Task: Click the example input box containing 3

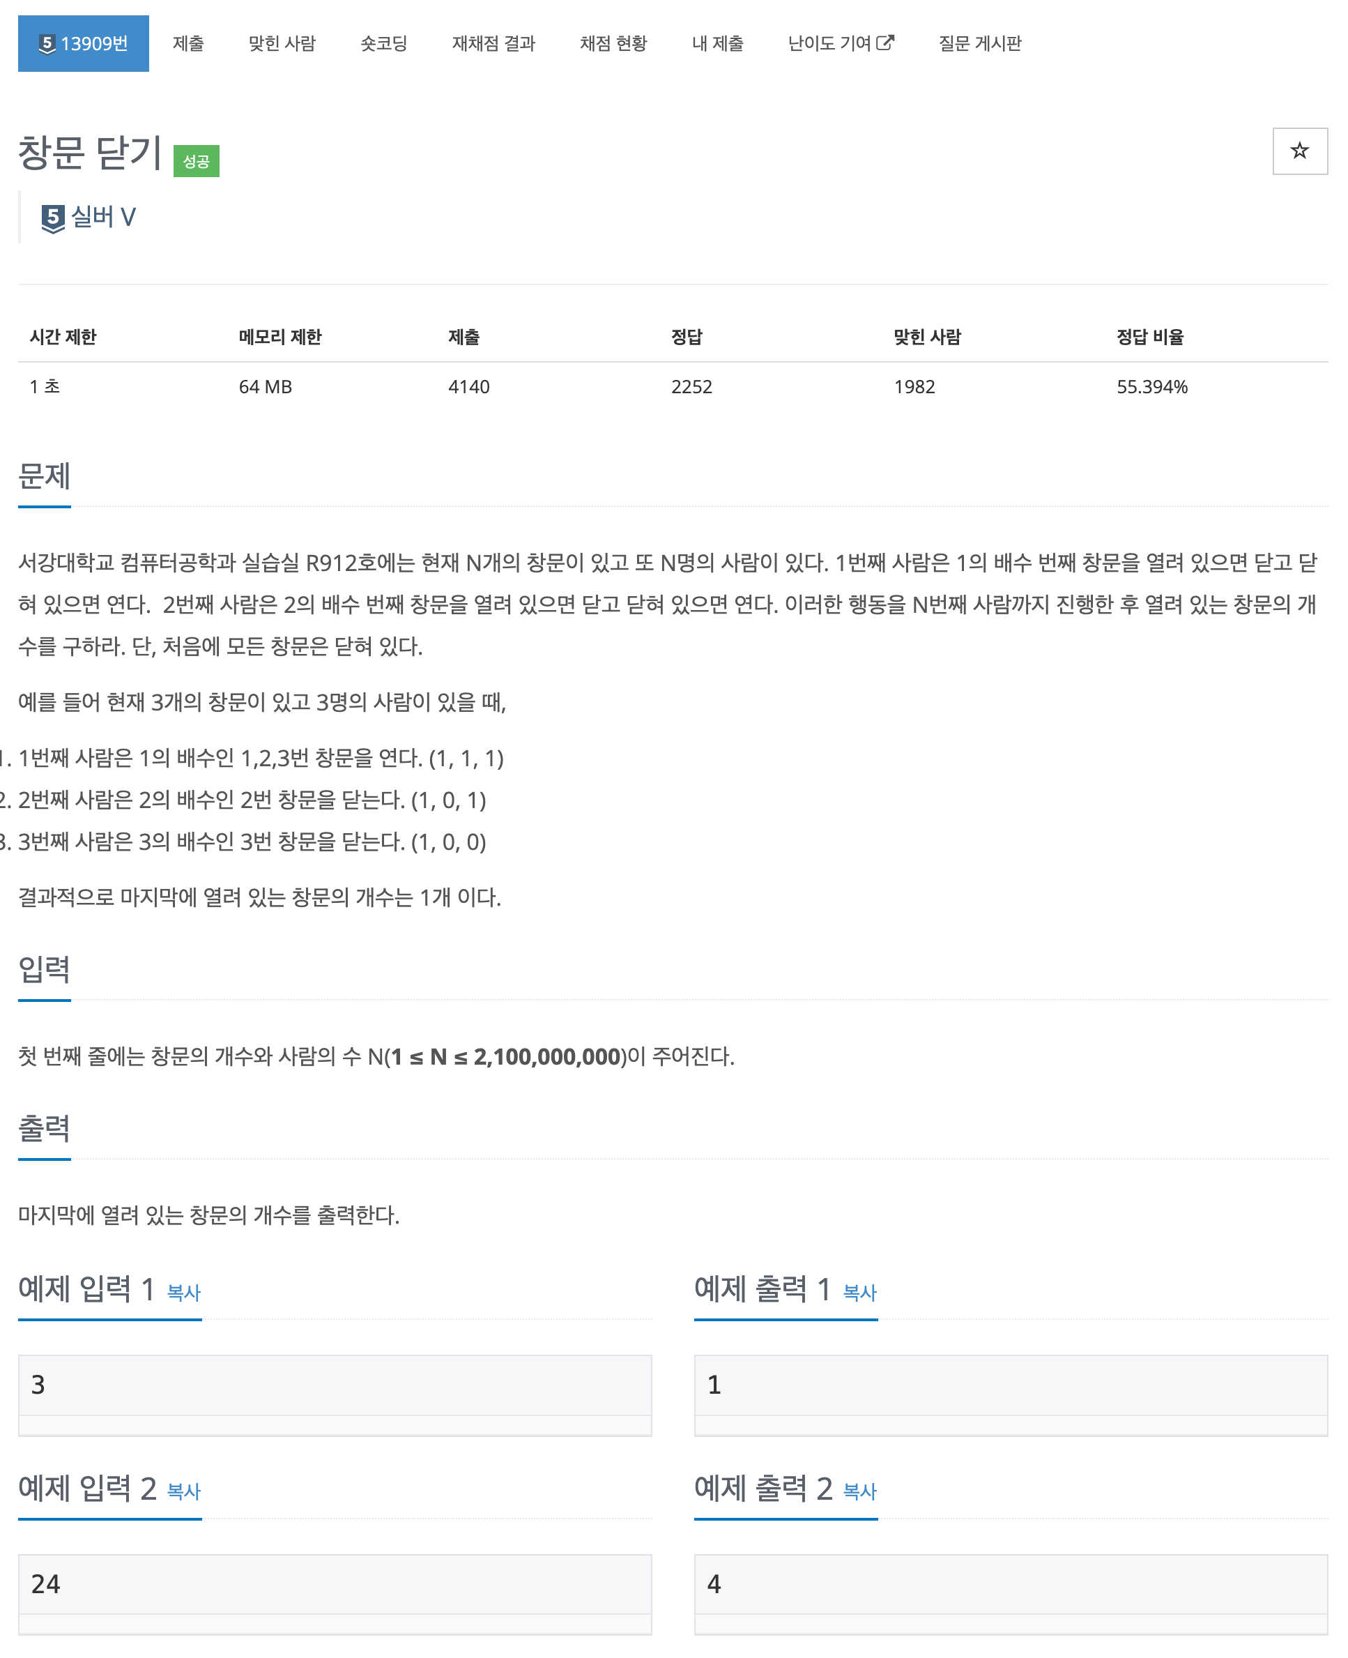Action: 335,1394
